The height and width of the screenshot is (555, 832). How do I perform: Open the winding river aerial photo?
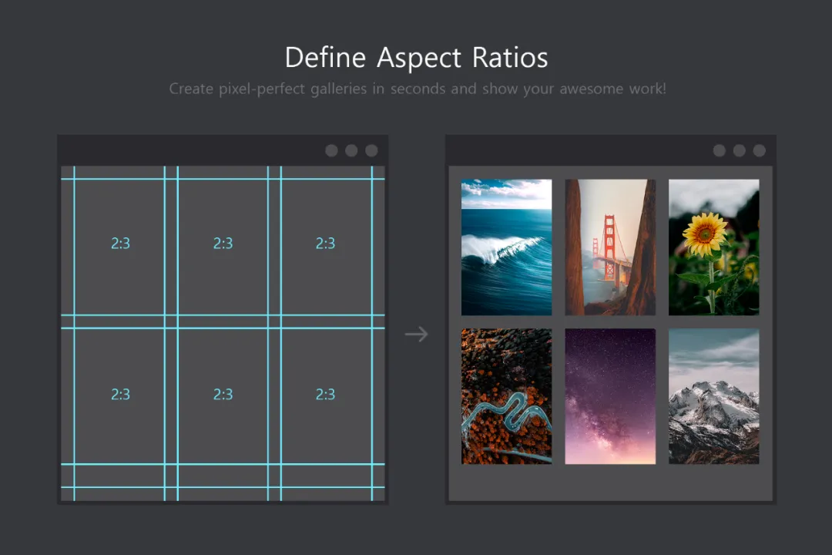pos(506,396)
